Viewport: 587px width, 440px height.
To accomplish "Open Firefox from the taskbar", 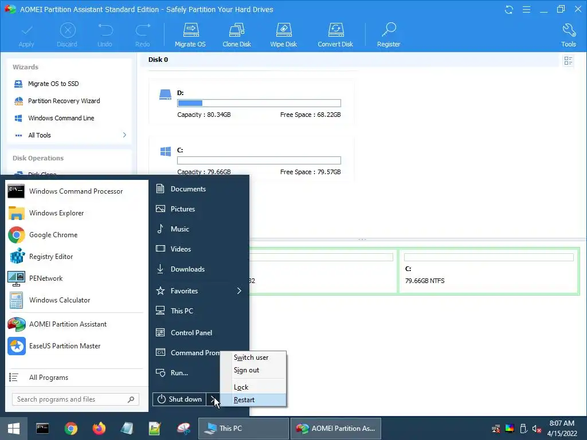I will (99, 429).
